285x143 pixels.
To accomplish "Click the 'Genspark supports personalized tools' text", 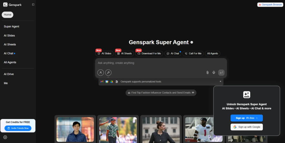I will pyautogui.click(x=141, y=82).
